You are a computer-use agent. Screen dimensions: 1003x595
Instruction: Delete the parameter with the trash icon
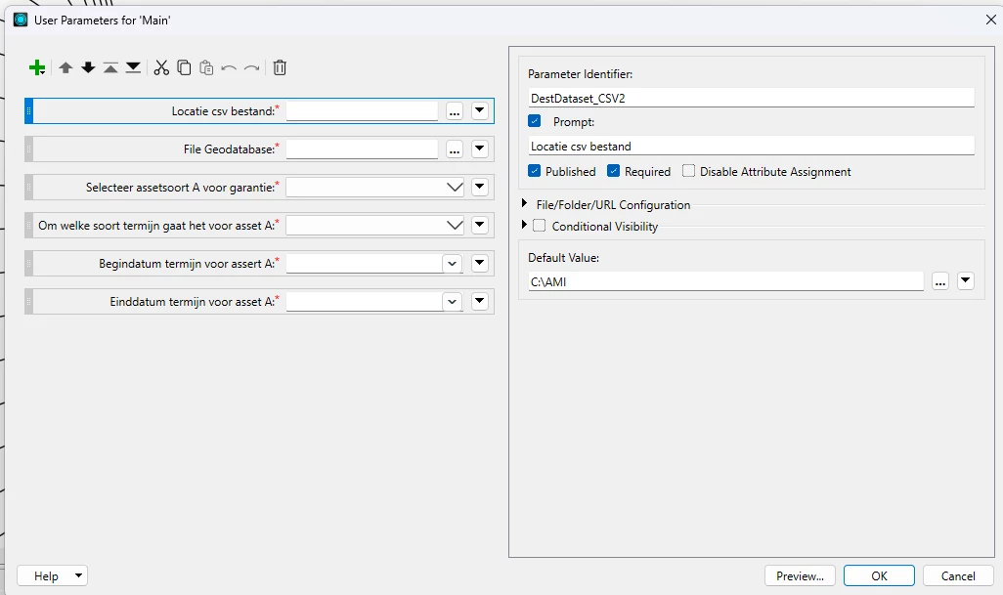(x=280, y=67)
